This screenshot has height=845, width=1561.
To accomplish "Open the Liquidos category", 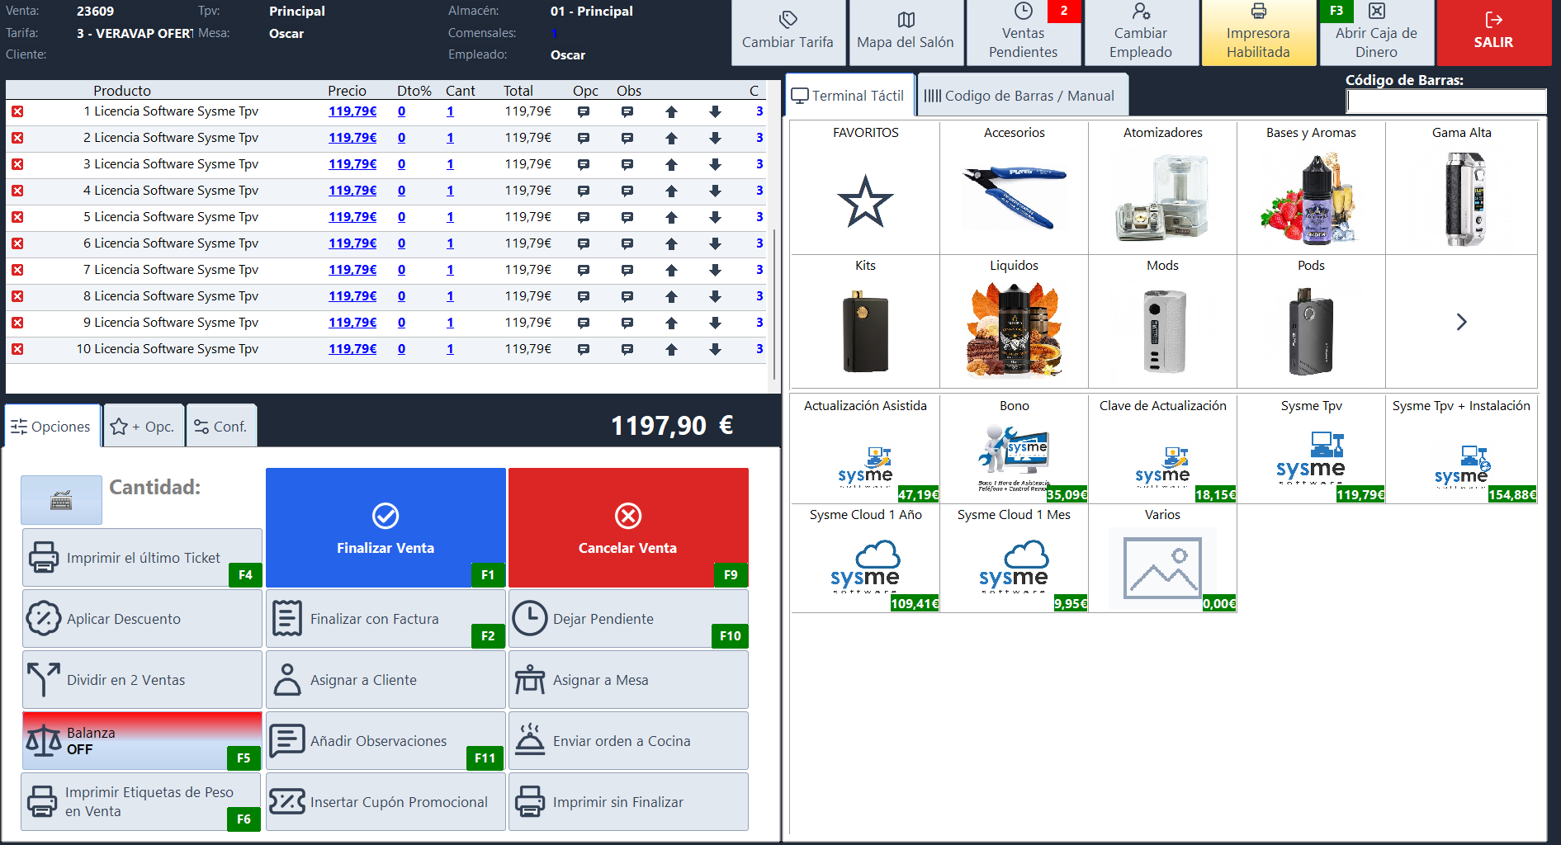I will 1014,321.
